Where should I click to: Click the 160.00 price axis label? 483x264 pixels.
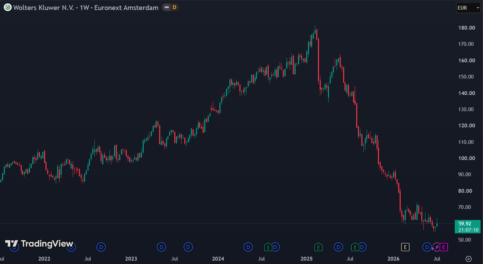(x=467, y=61)
